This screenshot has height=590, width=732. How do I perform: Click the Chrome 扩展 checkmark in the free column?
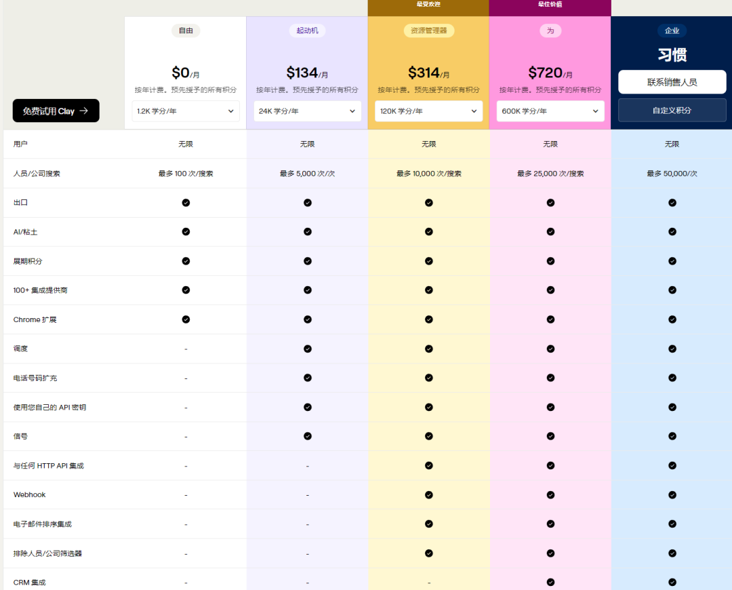tap(186, 319)
